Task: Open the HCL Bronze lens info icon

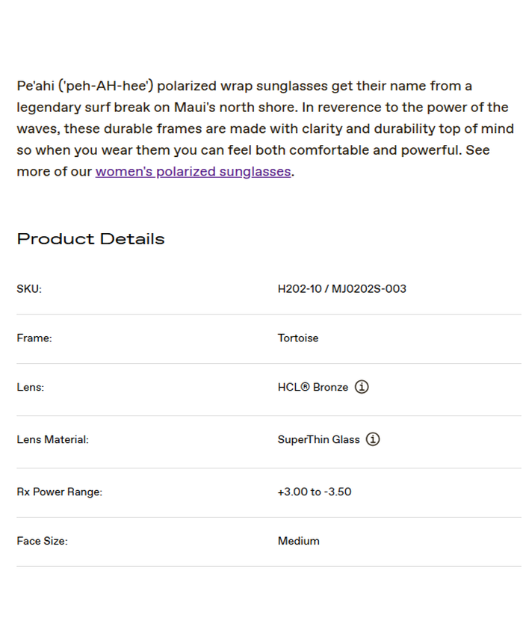Action: (362, 387)
